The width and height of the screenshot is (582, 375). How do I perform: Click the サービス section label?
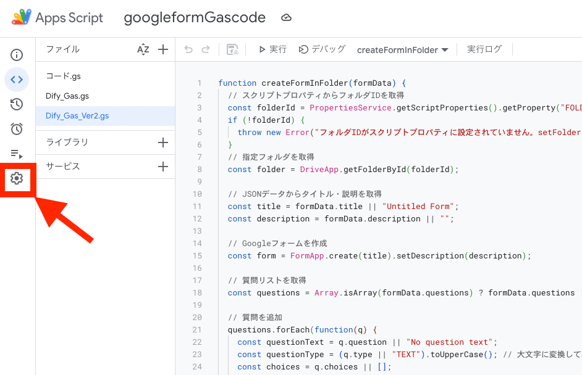[63, 167]
